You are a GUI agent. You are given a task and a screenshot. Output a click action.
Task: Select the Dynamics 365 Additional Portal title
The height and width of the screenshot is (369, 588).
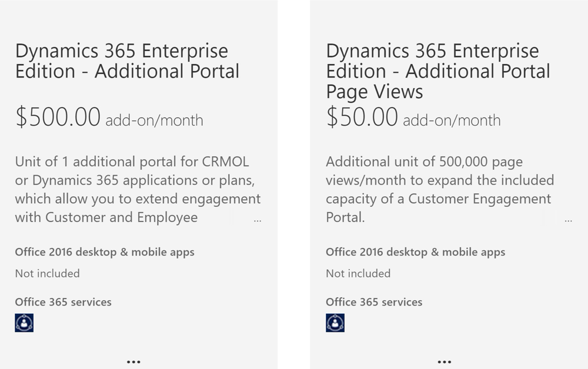pos(127,61)
